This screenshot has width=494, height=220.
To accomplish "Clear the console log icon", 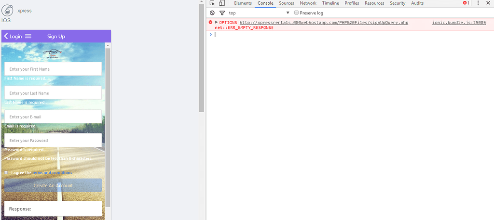I will pyautogui.click(x=212, y=13).
